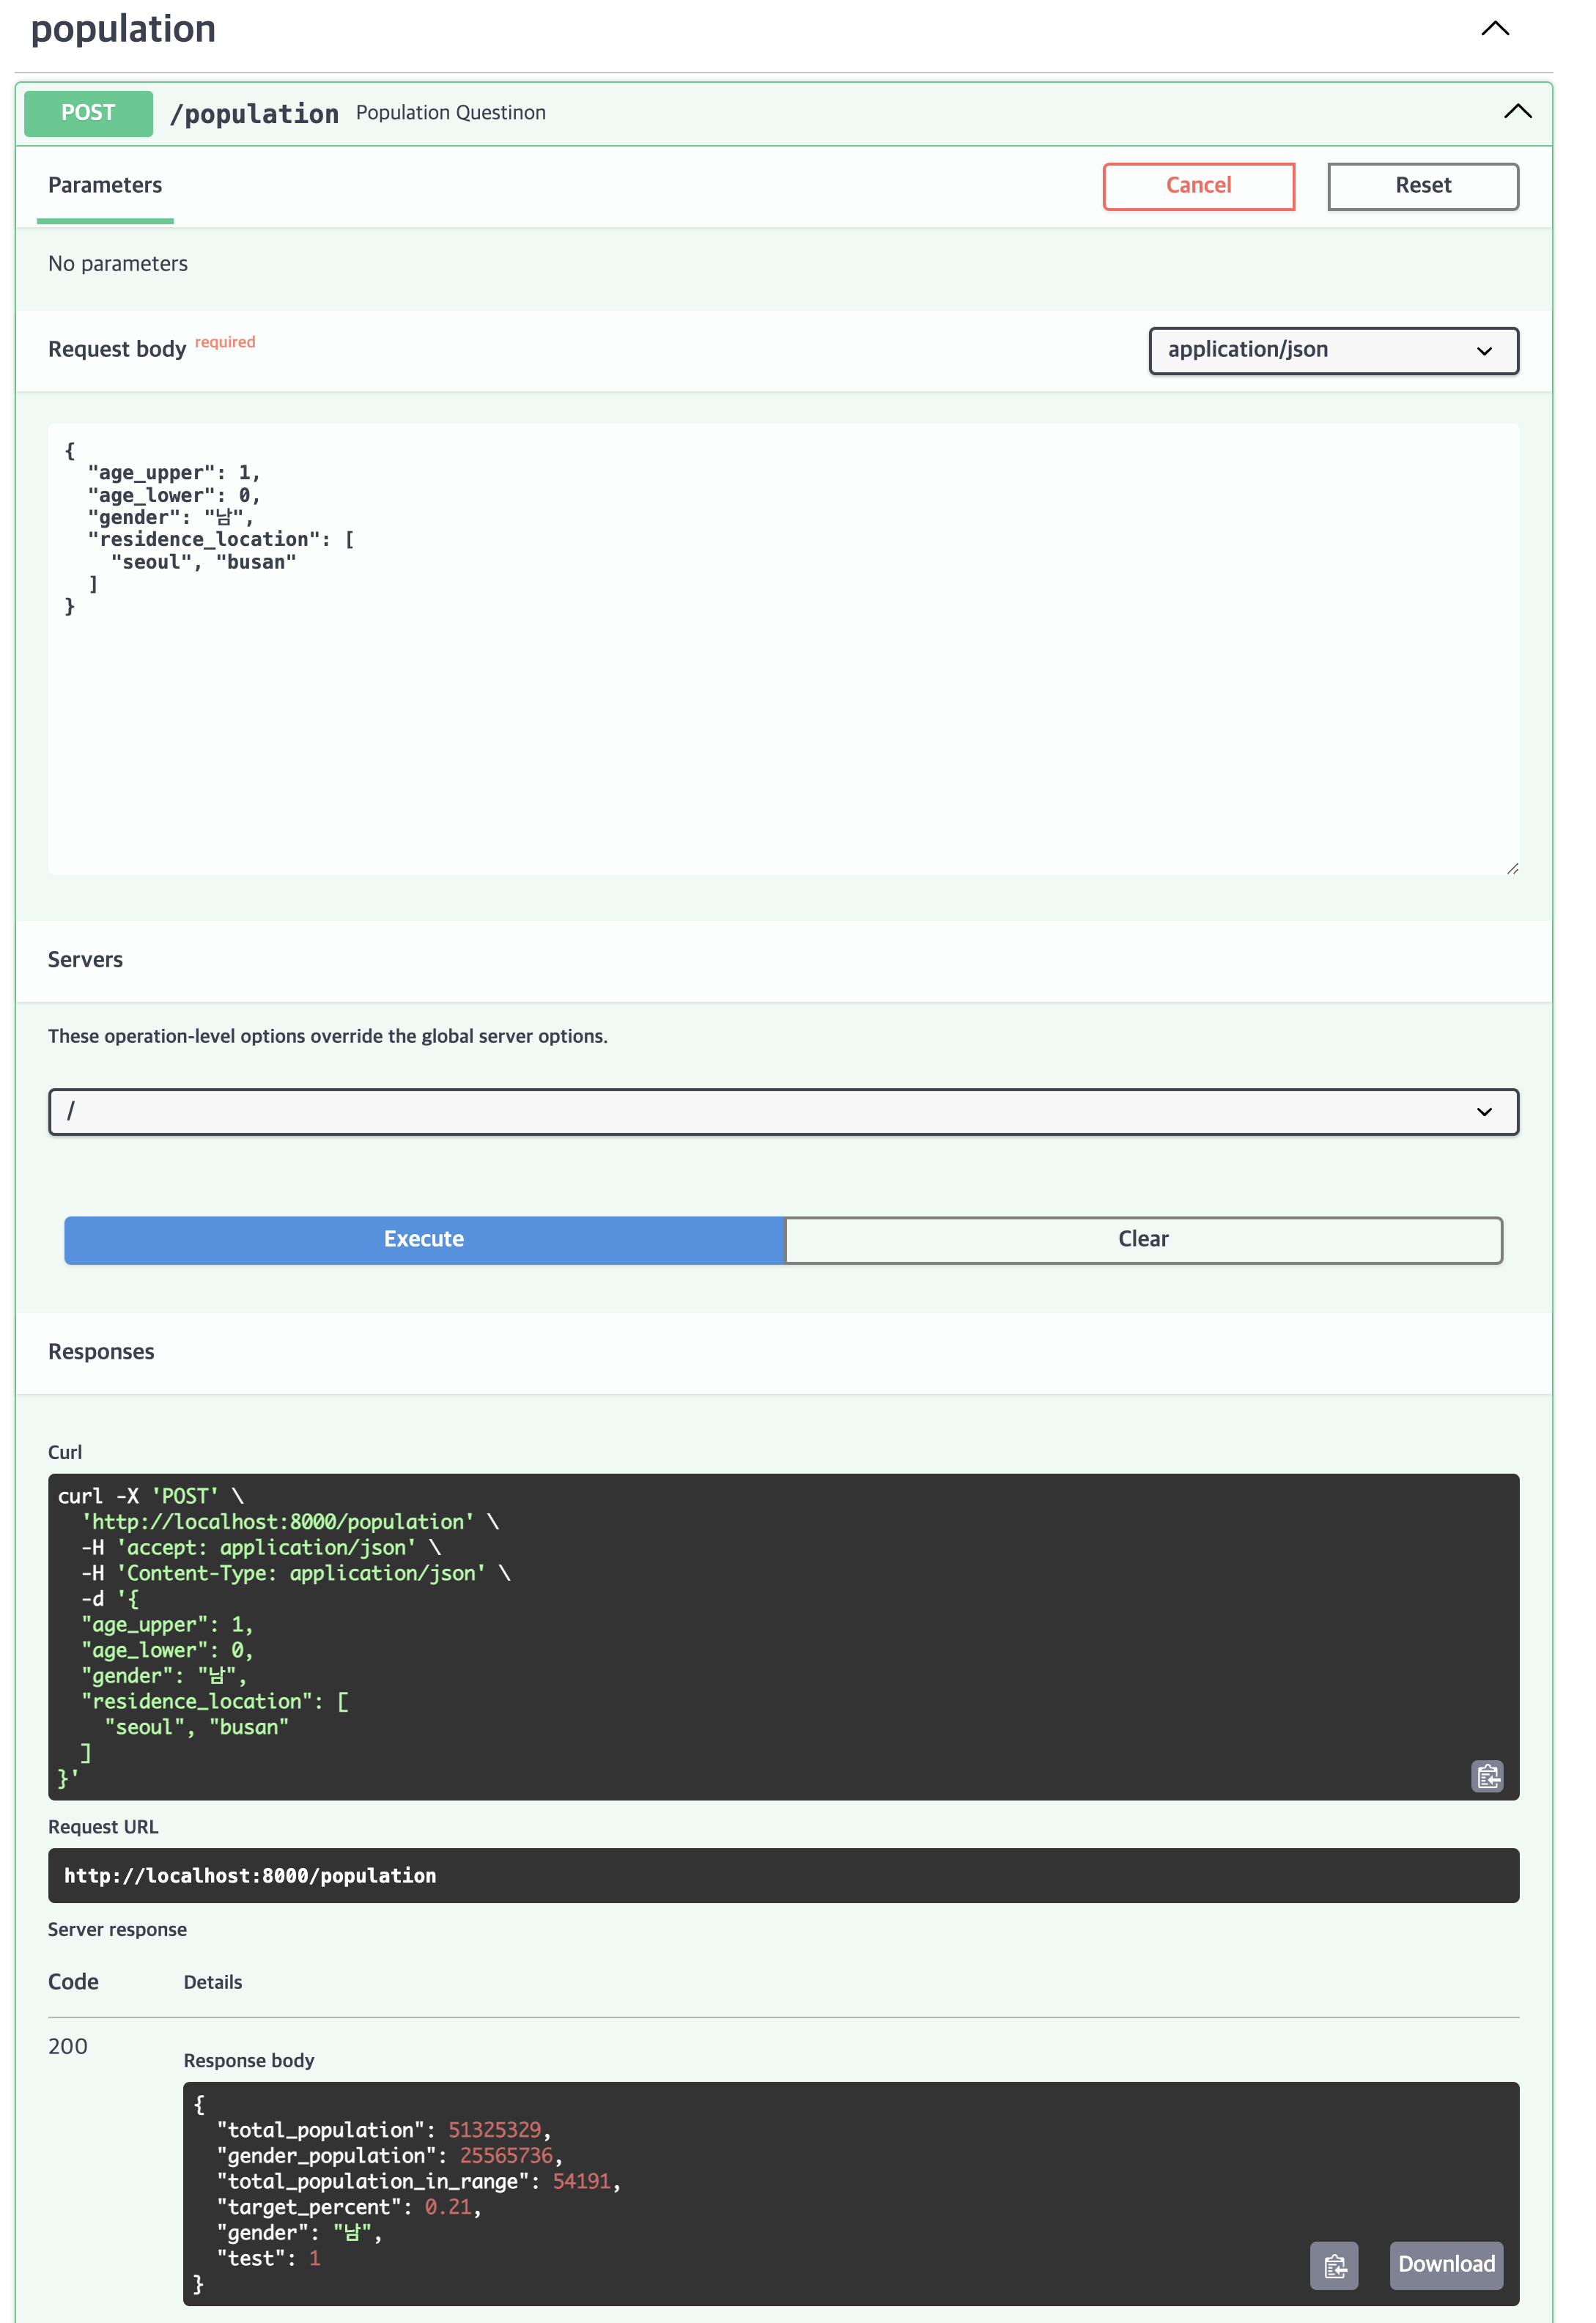Click the population section title
The height and width of the screenshot is (2323, 1596).
point(123,29)
